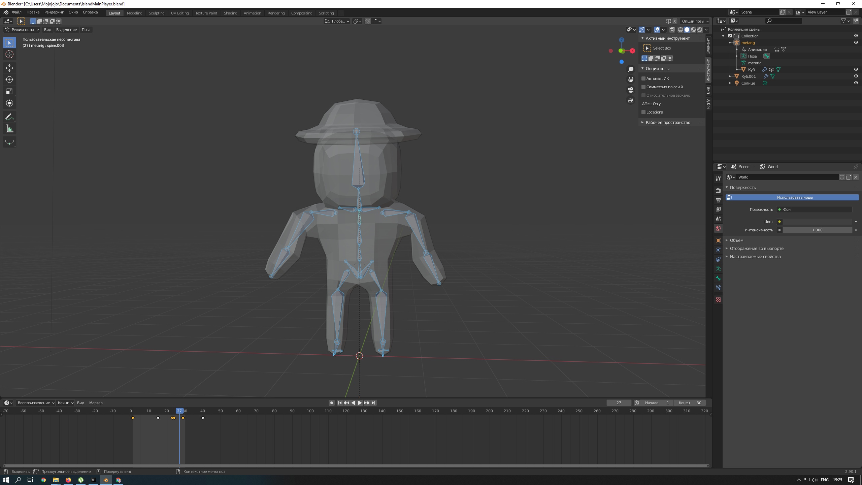Click the Интенсивность 1.000 slider
Screen dimensions: 862x485
click(818, 230)
